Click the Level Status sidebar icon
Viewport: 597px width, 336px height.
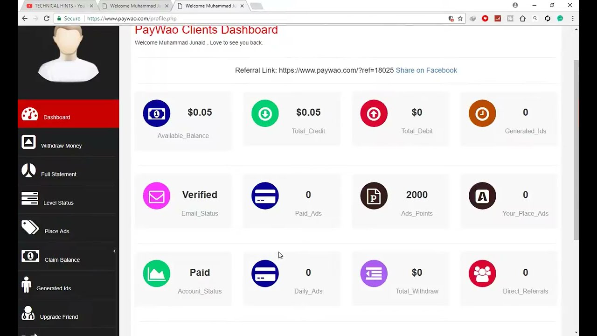[x=30, y=199]
